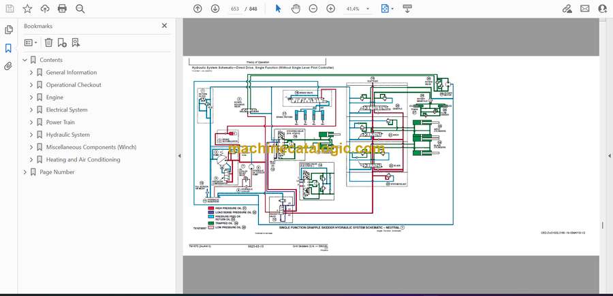Viewport: 613px width, 296px height.
Task: Click the zoom out minus button
Action: coord(313,9)
